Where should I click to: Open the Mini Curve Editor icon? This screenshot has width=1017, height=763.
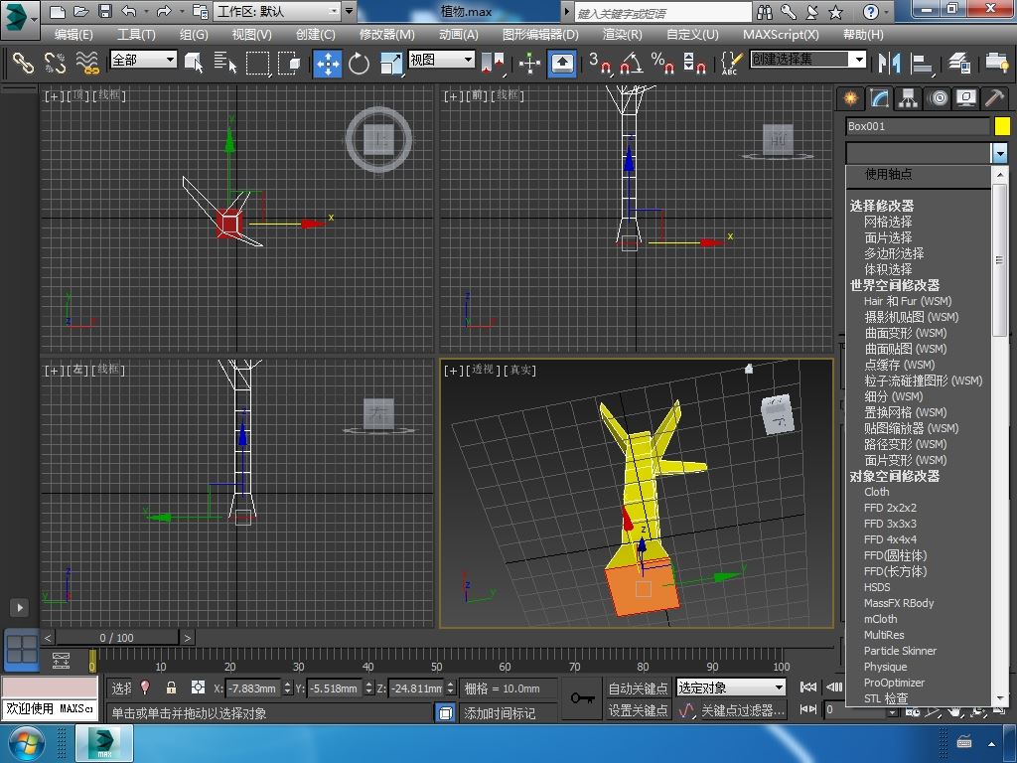(x=61, y=661)
